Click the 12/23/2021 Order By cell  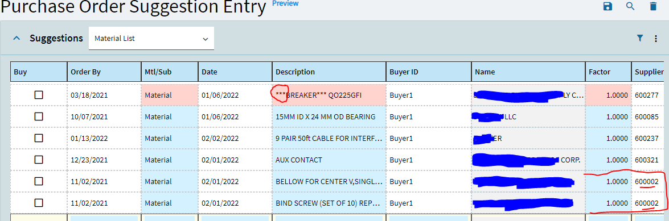click(104, 160)
